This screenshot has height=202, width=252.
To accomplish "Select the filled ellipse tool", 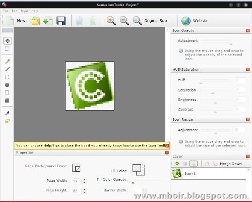I will [7, 85].
